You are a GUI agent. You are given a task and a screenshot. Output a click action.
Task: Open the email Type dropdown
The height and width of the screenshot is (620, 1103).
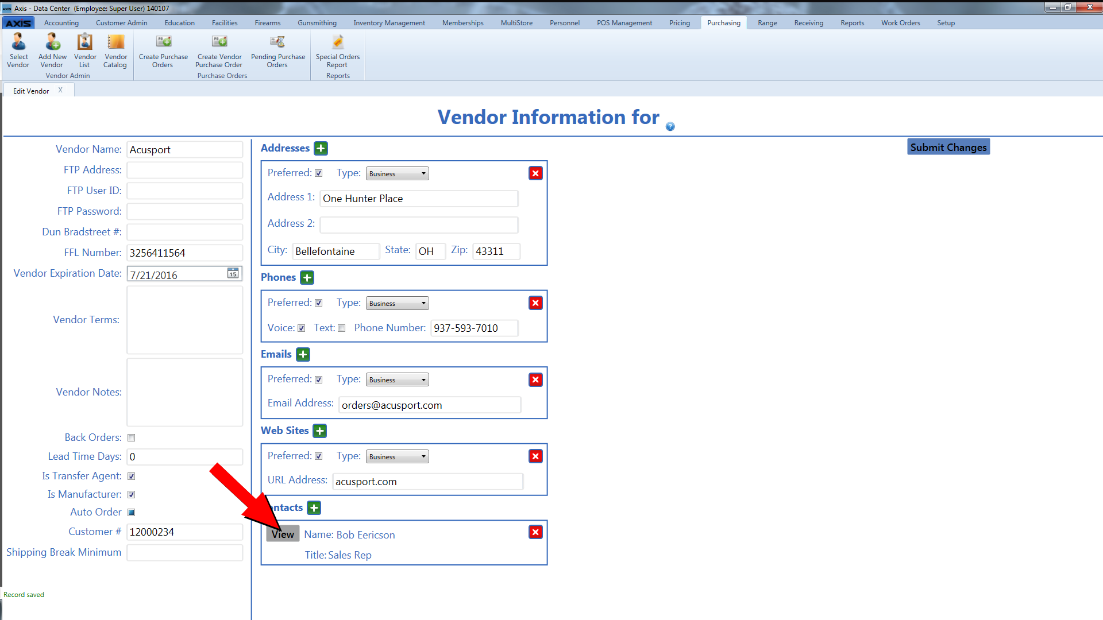pyautogui.click(x=398, y=380)
